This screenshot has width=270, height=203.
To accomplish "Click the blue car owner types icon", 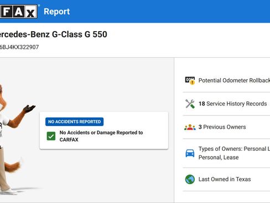I will pos(190,153).
